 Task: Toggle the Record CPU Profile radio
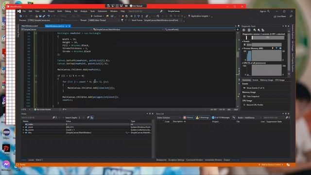[x=244, y=105]
